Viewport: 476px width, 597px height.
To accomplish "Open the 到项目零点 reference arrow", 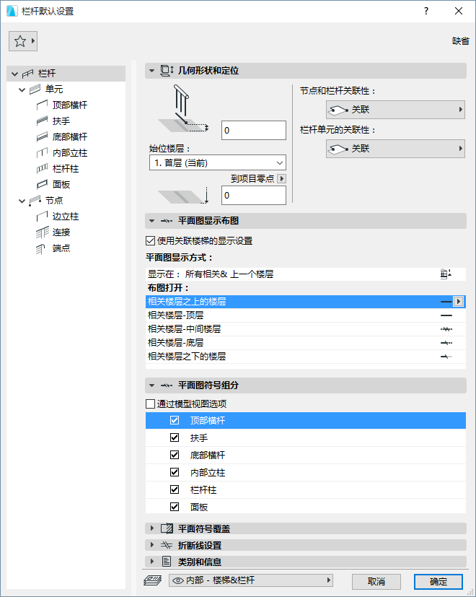I will click(282, 178).
